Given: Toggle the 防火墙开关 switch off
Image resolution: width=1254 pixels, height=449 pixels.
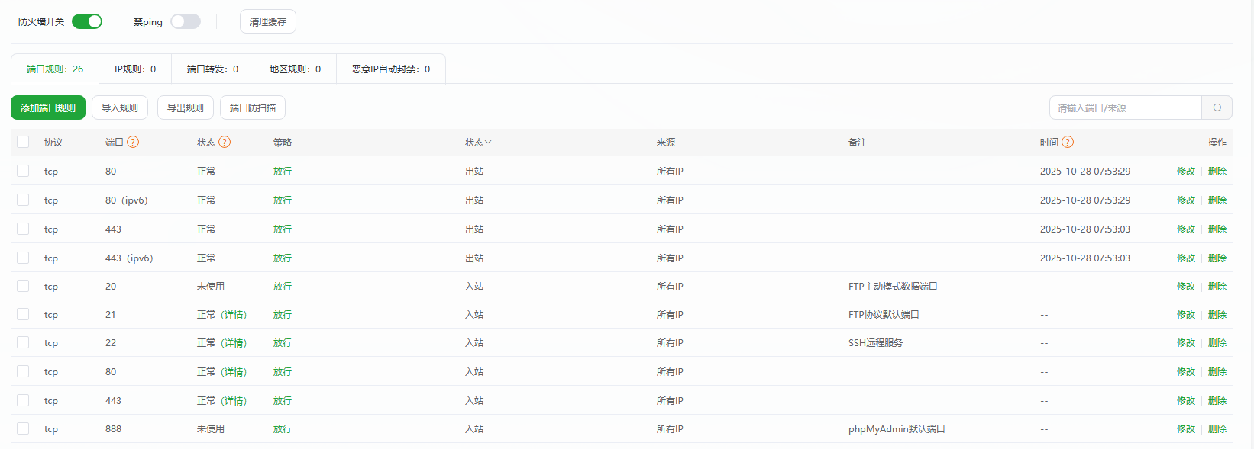Looking at the screenshot, I should pyautogui.click(x=87, y=21).
